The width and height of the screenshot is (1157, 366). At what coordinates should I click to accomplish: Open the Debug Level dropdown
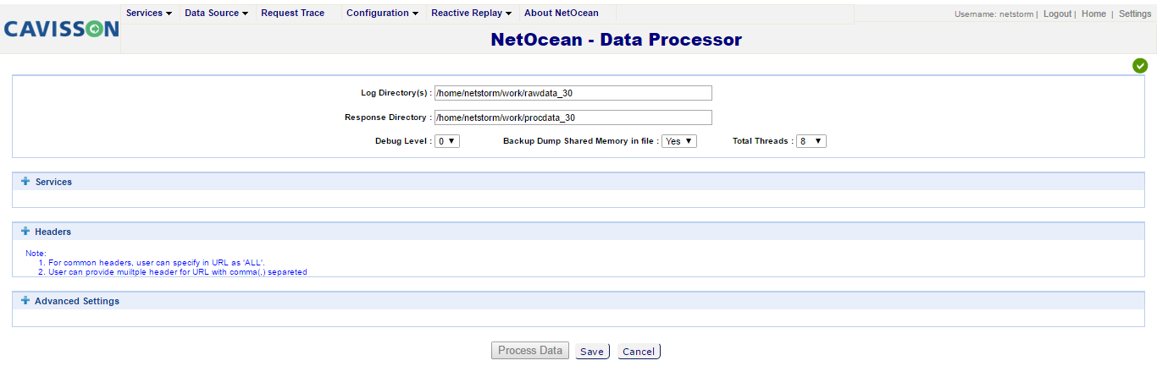pyautogui.click(x=447, y=141)
